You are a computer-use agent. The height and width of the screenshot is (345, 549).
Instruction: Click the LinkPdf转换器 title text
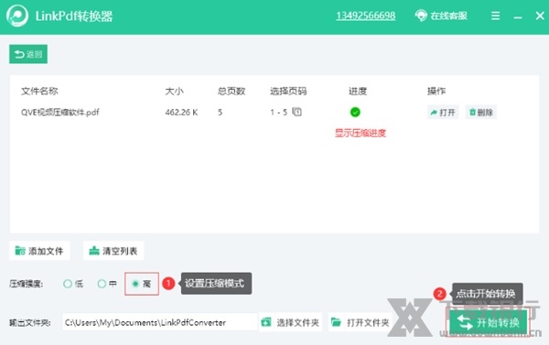(x=74, y=16)
